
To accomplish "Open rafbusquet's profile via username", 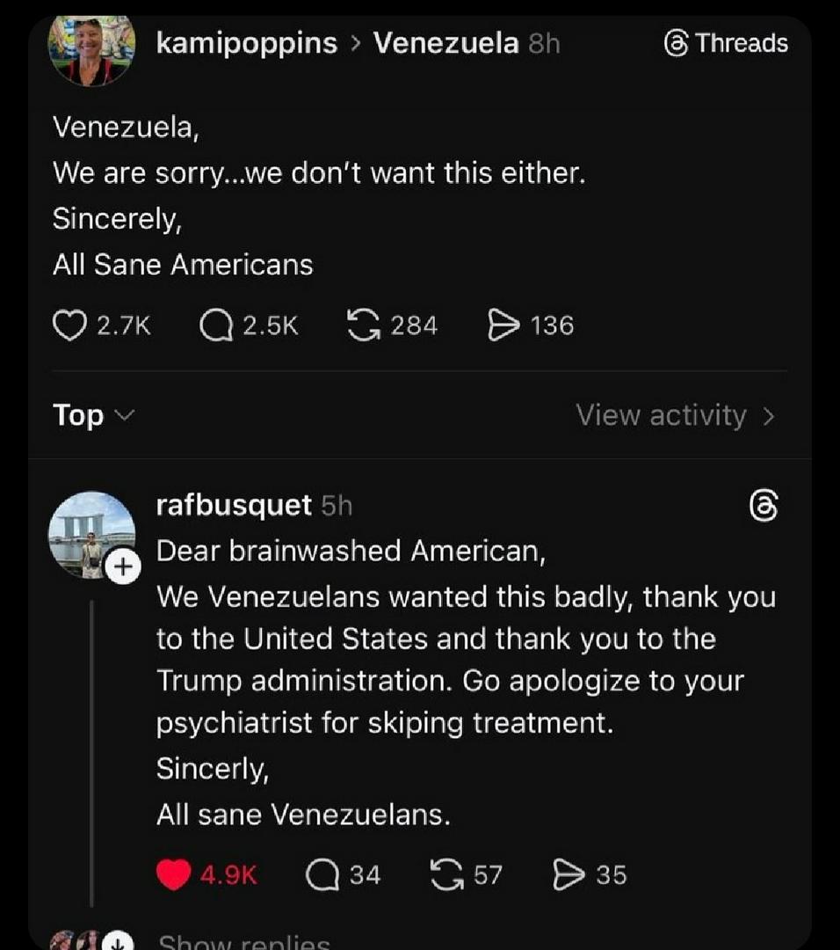I will click(234, 505).
